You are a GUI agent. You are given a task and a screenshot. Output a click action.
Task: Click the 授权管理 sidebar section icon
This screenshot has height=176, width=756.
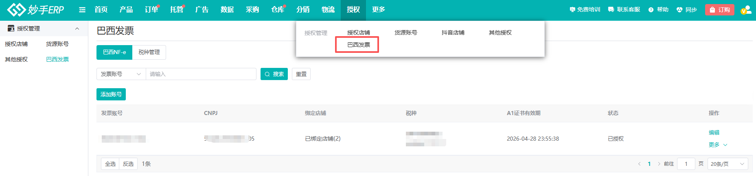[x=11, y=28]
